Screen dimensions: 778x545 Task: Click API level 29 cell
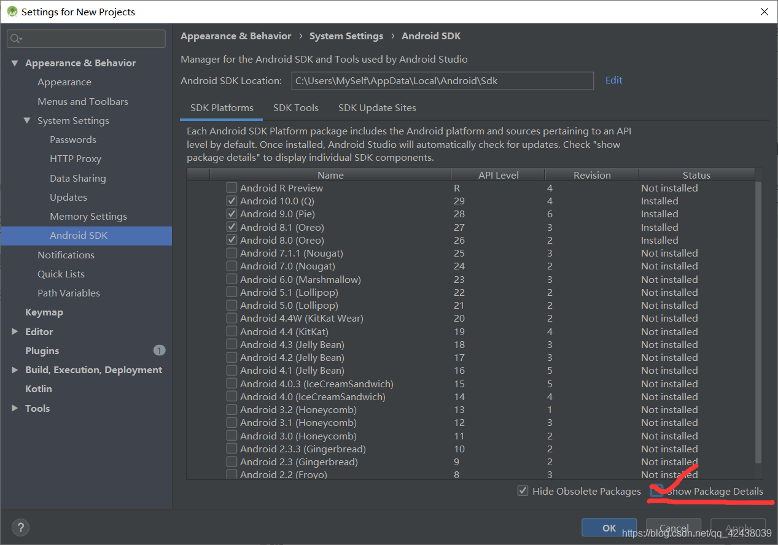(459, 201)
